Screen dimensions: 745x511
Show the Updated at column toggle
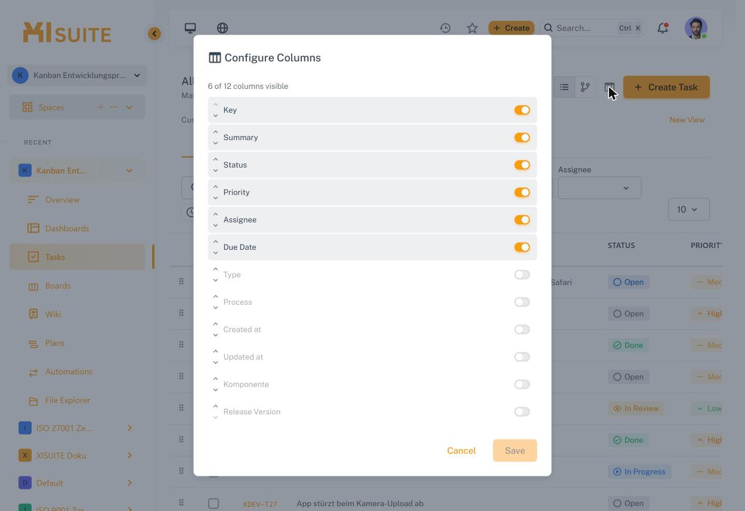(x=522, y=357)
